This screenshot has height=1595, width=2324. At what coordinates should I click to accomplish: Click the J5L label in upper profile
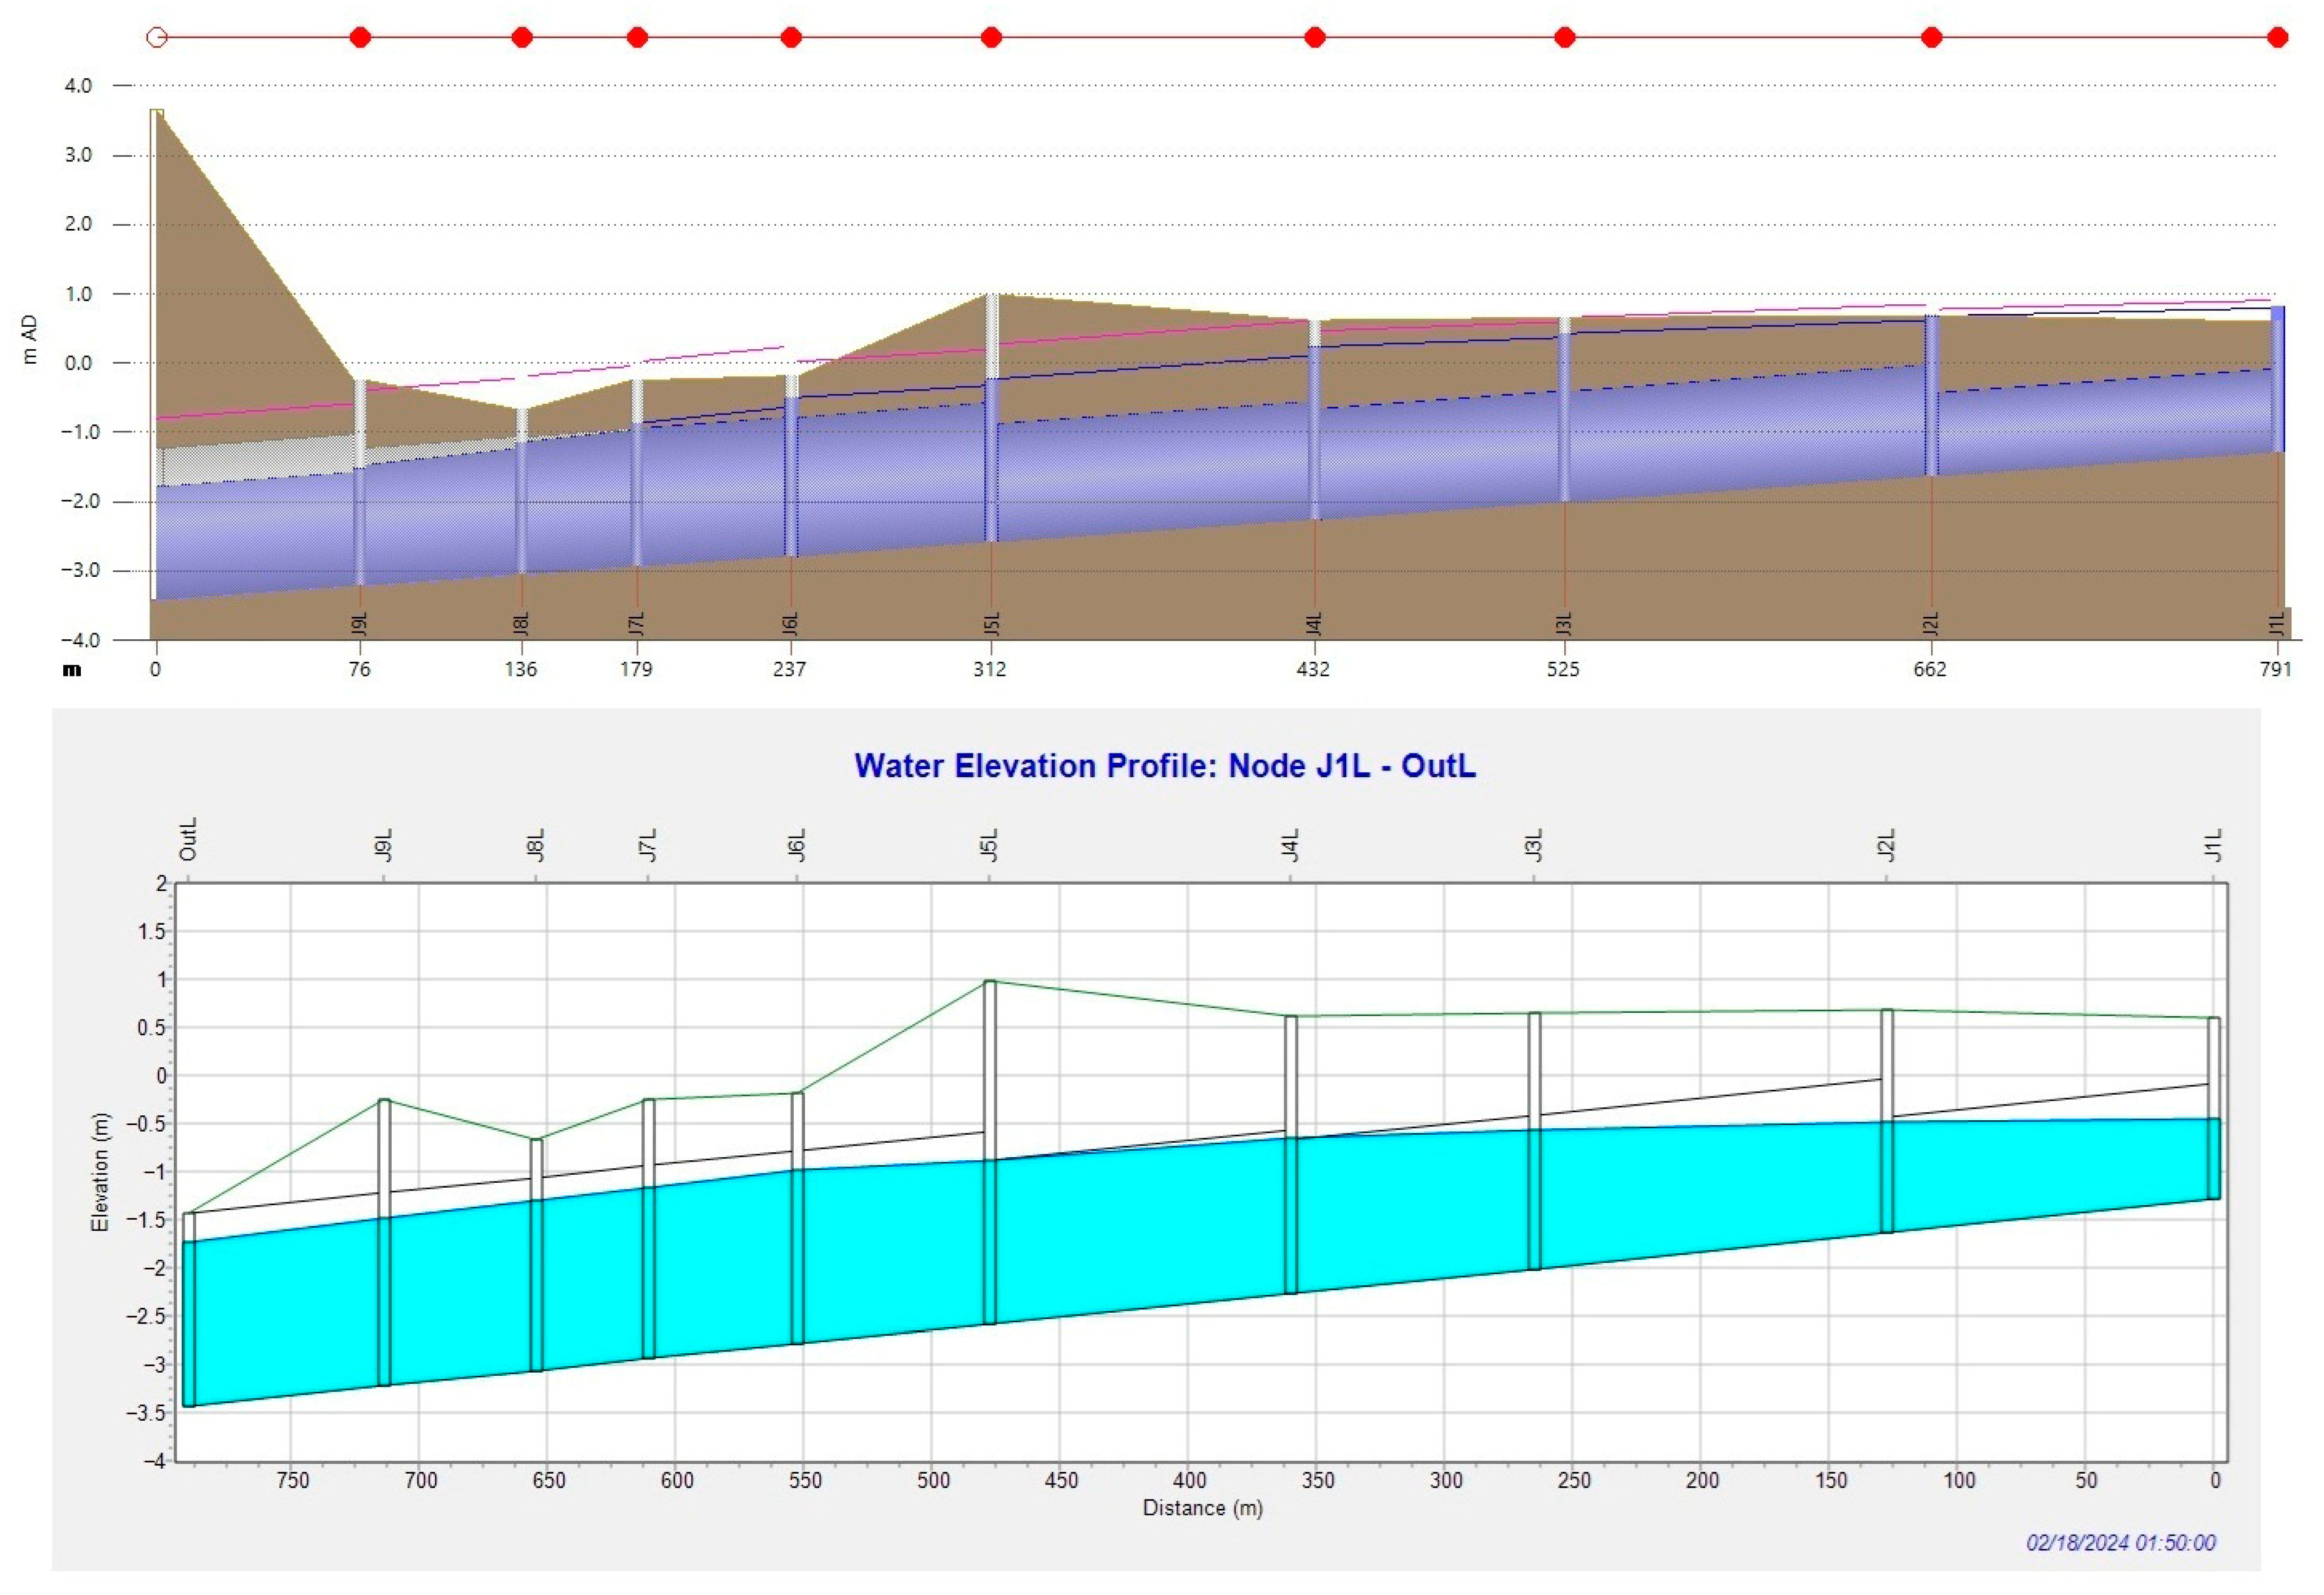(992, 623)
